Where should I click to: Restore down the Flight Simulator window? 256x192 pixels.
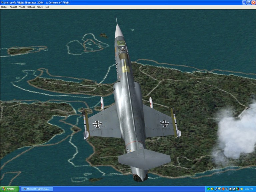[249, 2]
